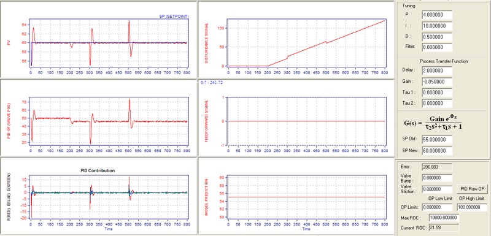Click the Delay input field
This screenshot has width=491, height=236.
tap(437, 70)
